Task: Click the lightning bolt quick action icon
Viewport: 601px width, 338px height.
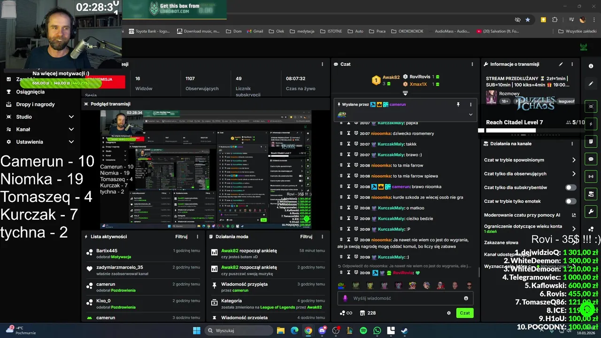Action: click(x=591, y=124)
